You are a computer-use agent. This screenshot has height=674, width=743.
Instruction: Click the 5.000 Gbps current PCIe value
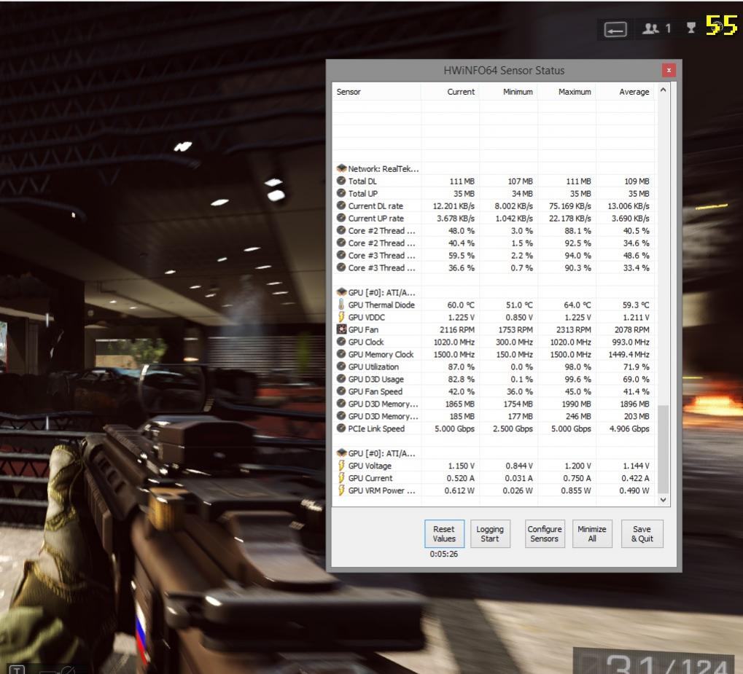coord(454,428)
